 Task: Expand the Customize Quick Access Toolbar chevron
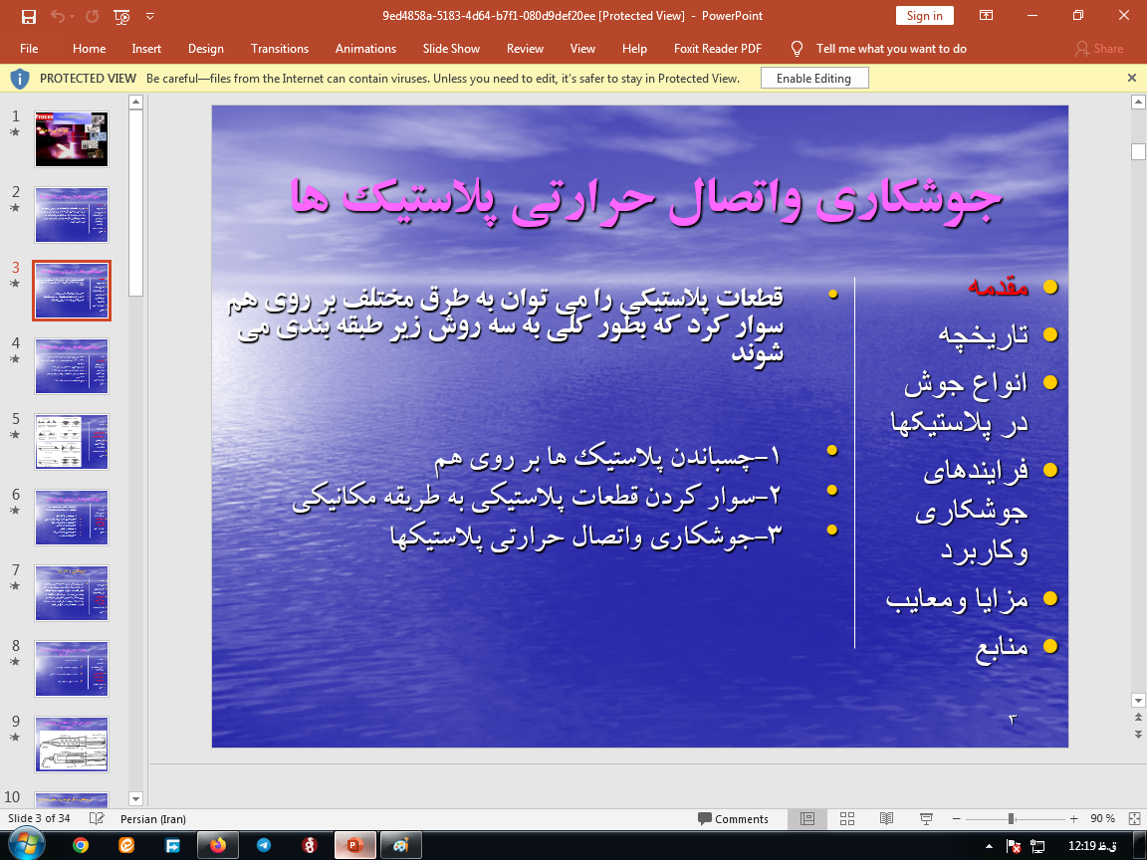(x=150, y=17)
